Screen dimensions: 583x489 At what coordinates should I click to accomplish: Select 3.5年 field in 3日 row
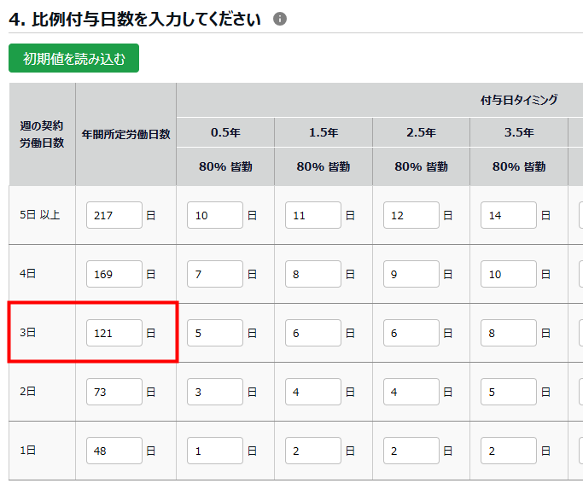(509, 333)
